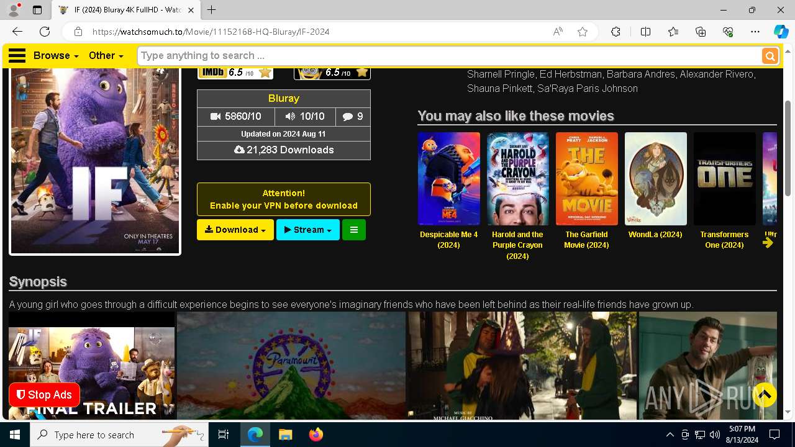Go back to the previous page
Image resolution: width=795 pixels, height=447 pixels.
17,32
